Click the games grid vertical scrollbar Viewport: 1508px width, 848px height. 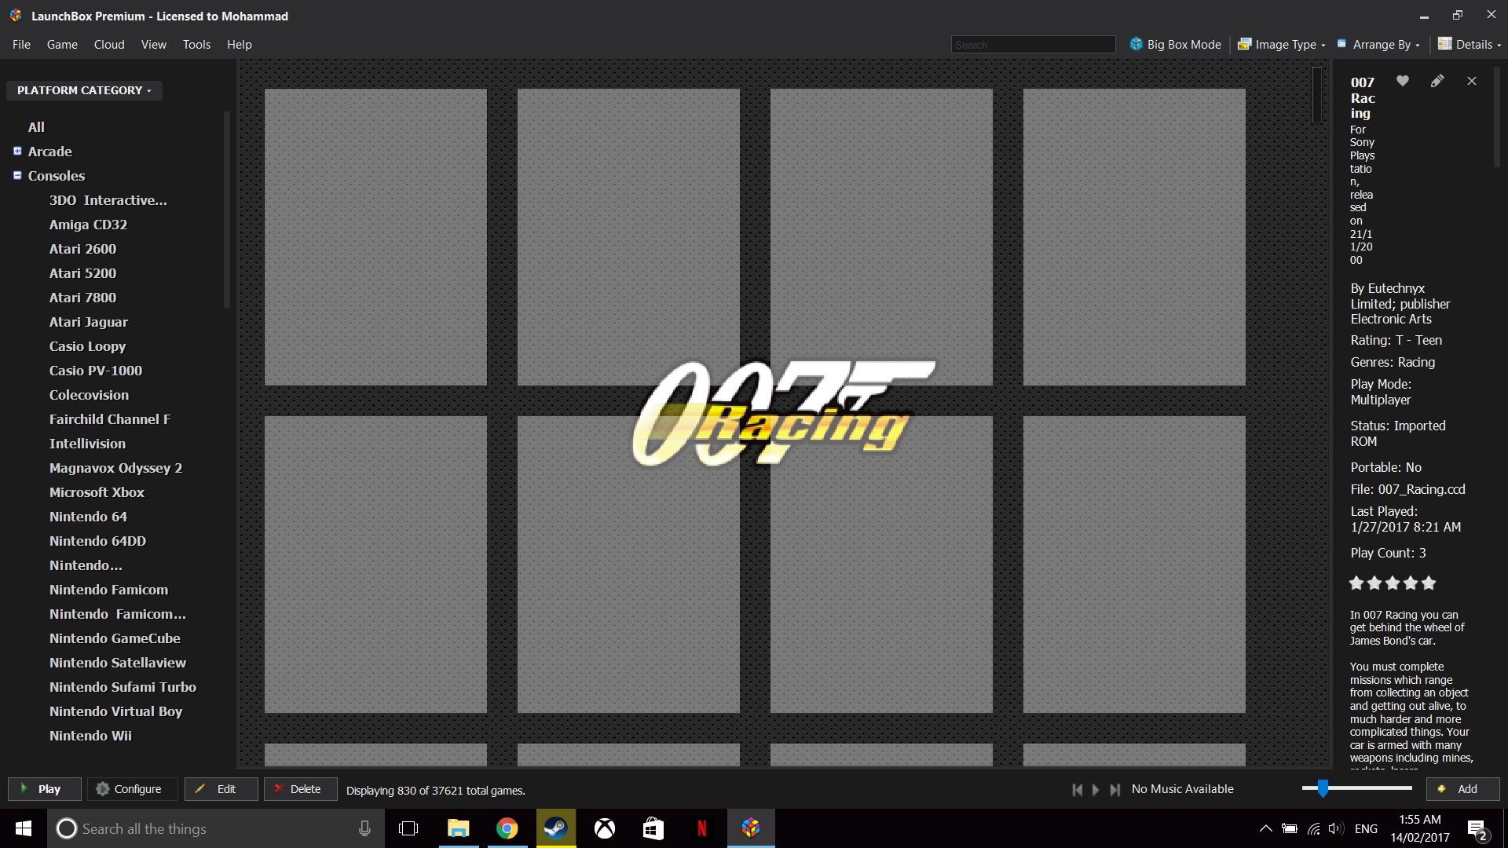1317,95
